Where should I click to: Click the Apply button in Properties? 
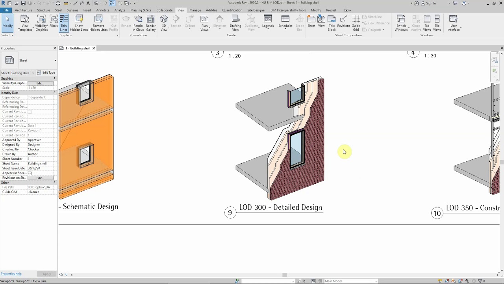pos(47,274)
